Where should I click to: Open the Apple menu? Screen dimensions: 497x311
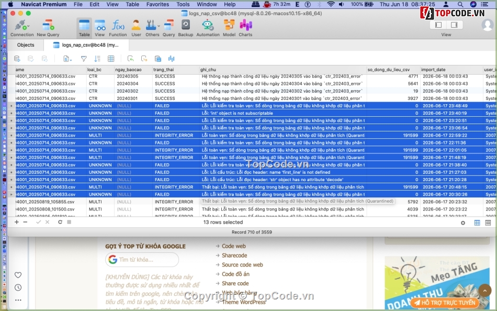(x=10, y=4)
